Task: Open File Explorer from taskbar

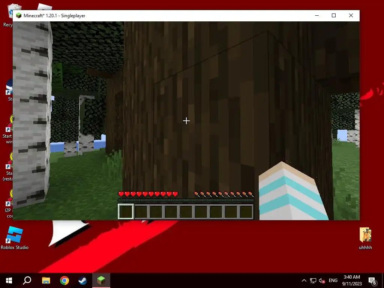Action: pyautogui.click(x=46, y=280)
